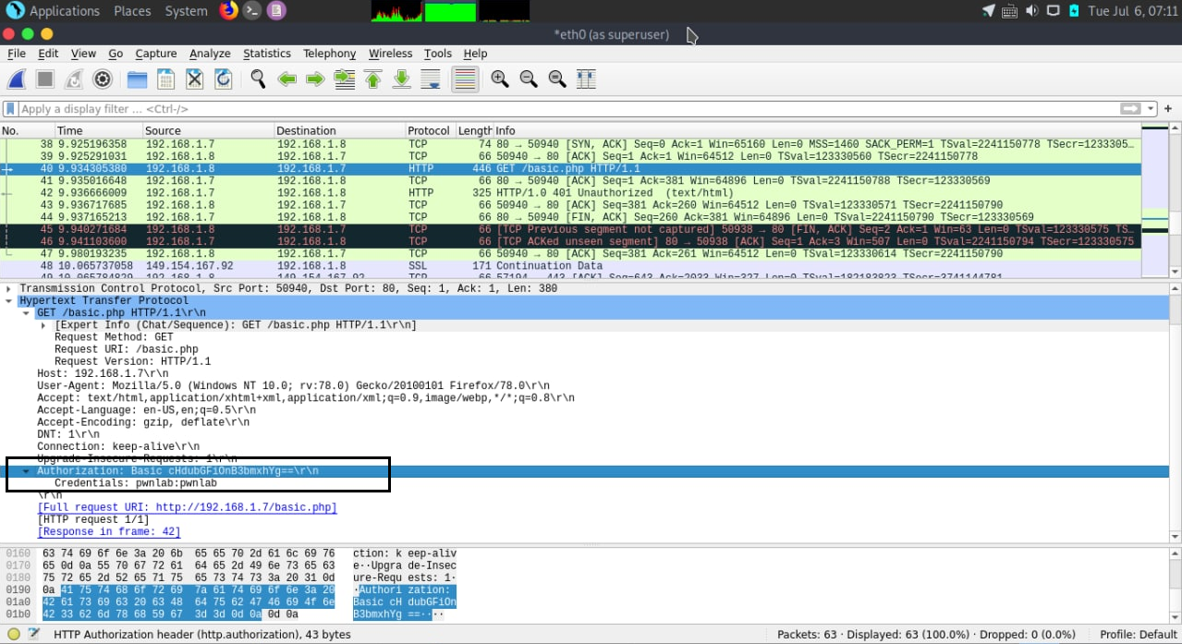Sort packets by the Source column

tap(208, 130)
